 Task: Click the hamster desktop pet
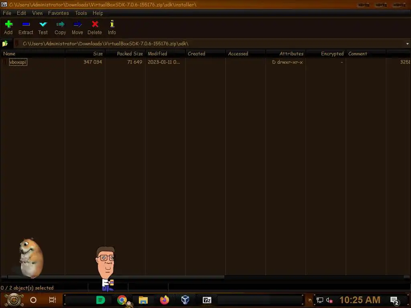coord(31,258)
